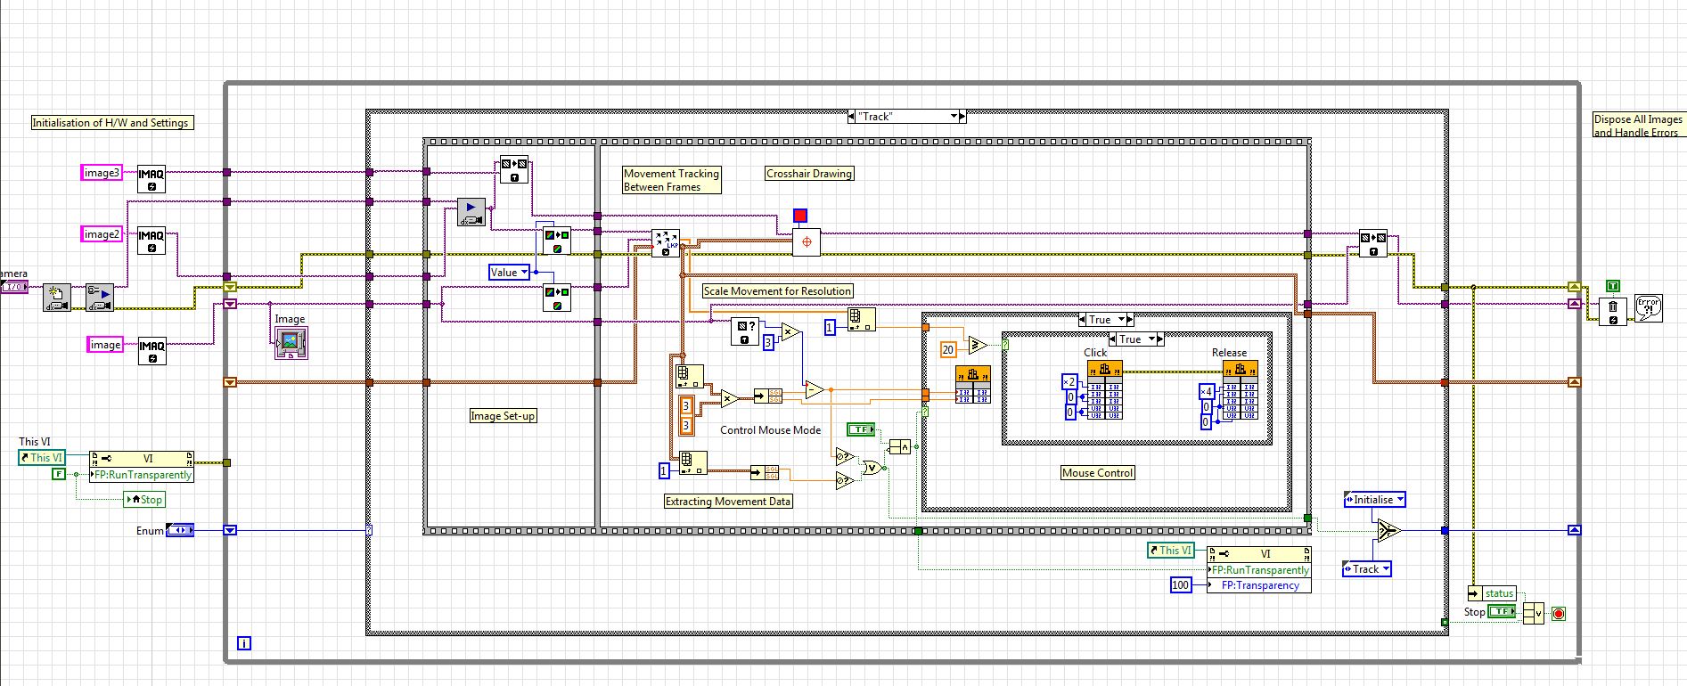Select the "Image Set-up" label
Image resolution: width=1687 pixels, height=686 pixels.
[x=503, y=416]
